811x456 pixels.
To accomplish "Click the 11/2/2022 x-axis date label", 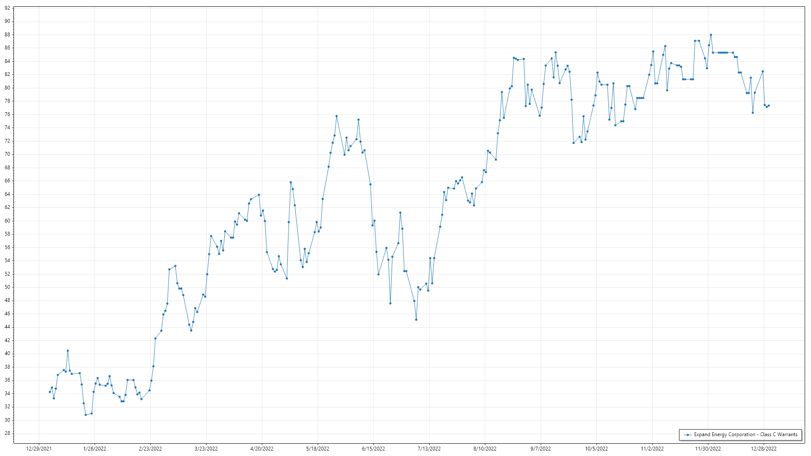I will pos(652,449).
